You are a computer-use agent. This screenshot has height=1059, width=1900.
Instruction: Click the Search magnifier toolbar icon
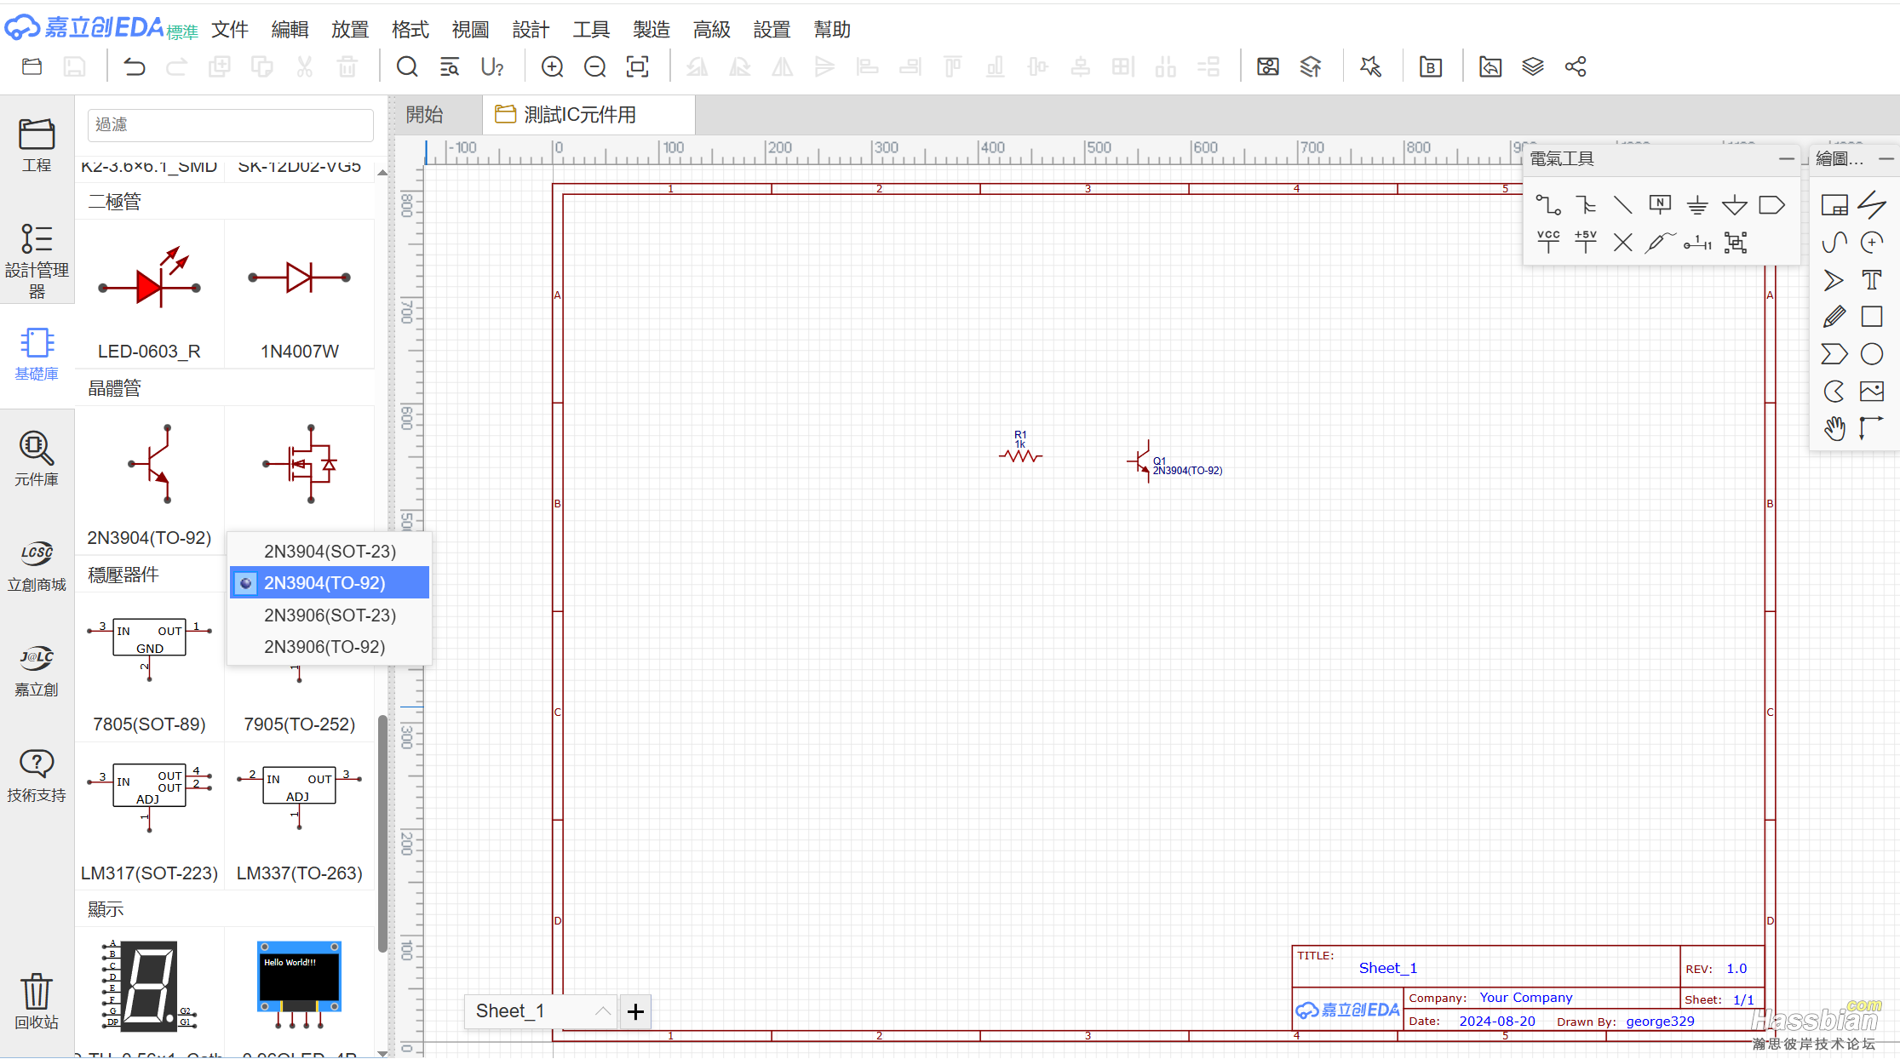407,66
